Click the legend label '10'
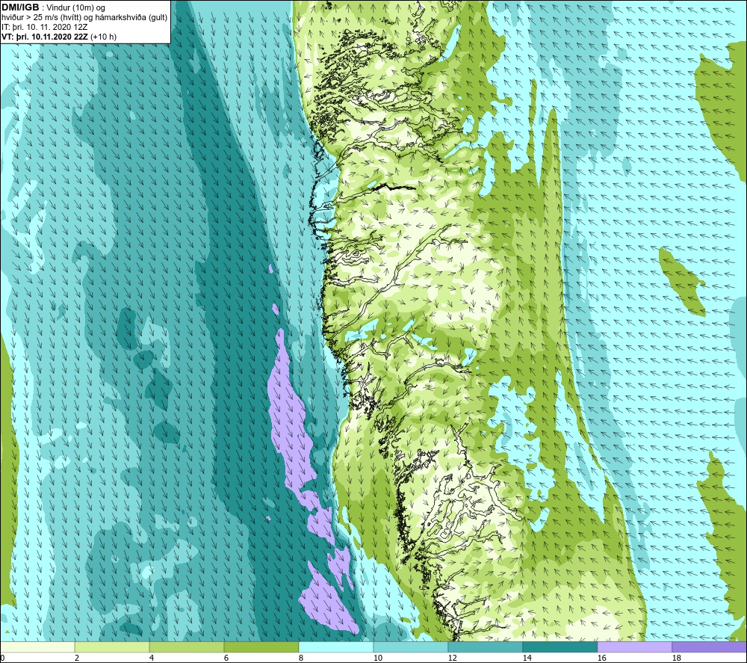The width and height of the screenshot is (747, 663). tap(378, 658)
